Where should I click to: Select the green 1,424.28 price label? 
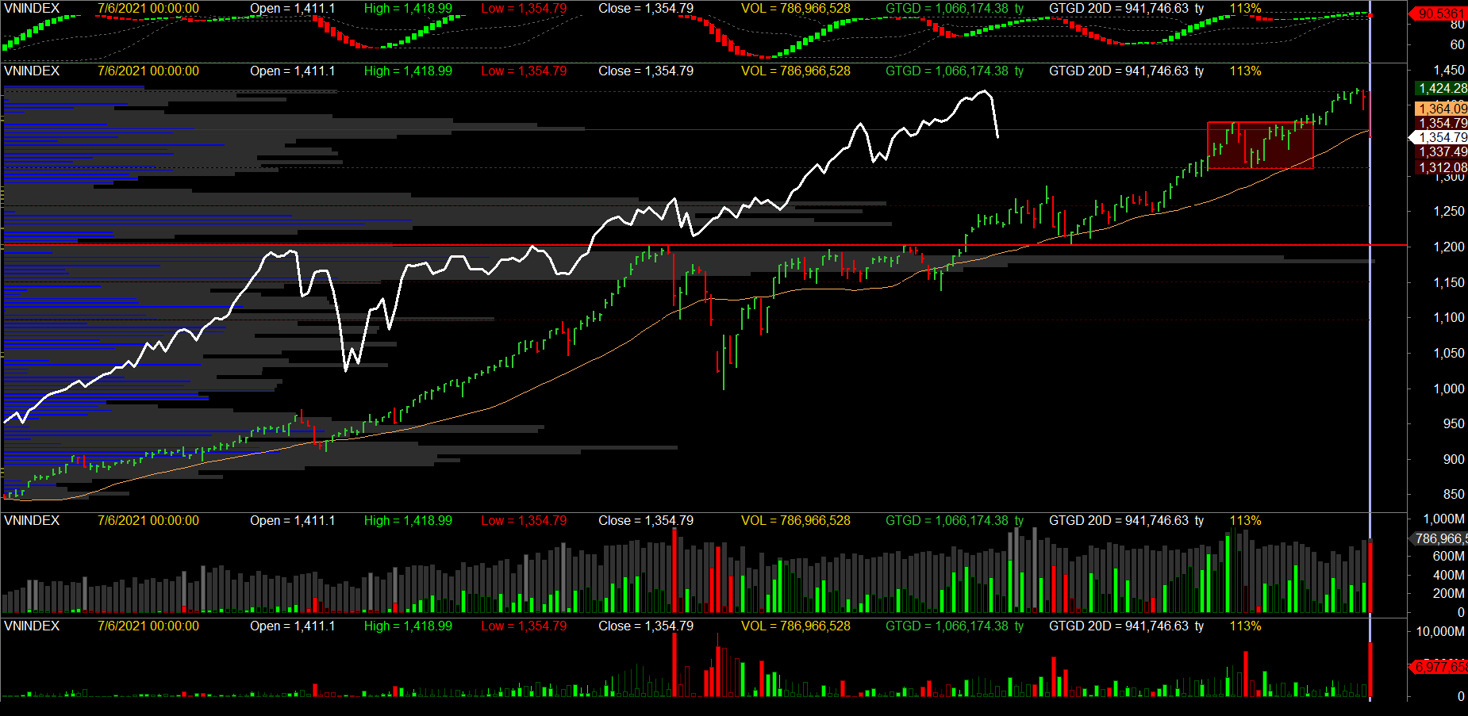1441,88
